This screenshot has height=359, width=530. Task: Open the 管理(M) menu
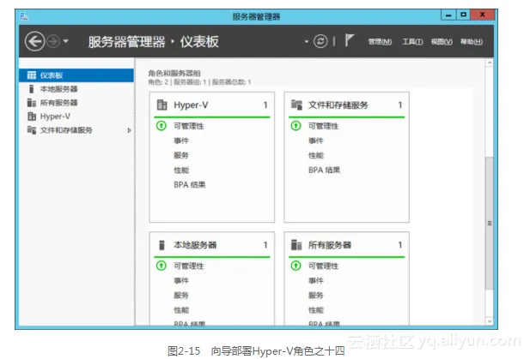pyautogui.click(x=380, y=41)
